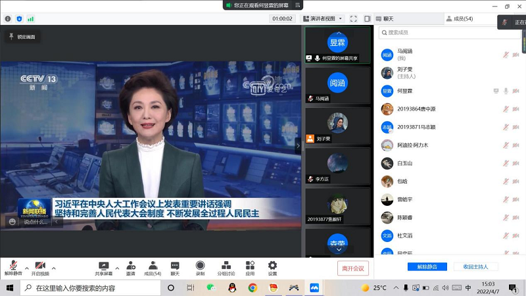Select 20193877 participant video tile
This screenshot has width=526, height=296.
[x=337, y=206]
